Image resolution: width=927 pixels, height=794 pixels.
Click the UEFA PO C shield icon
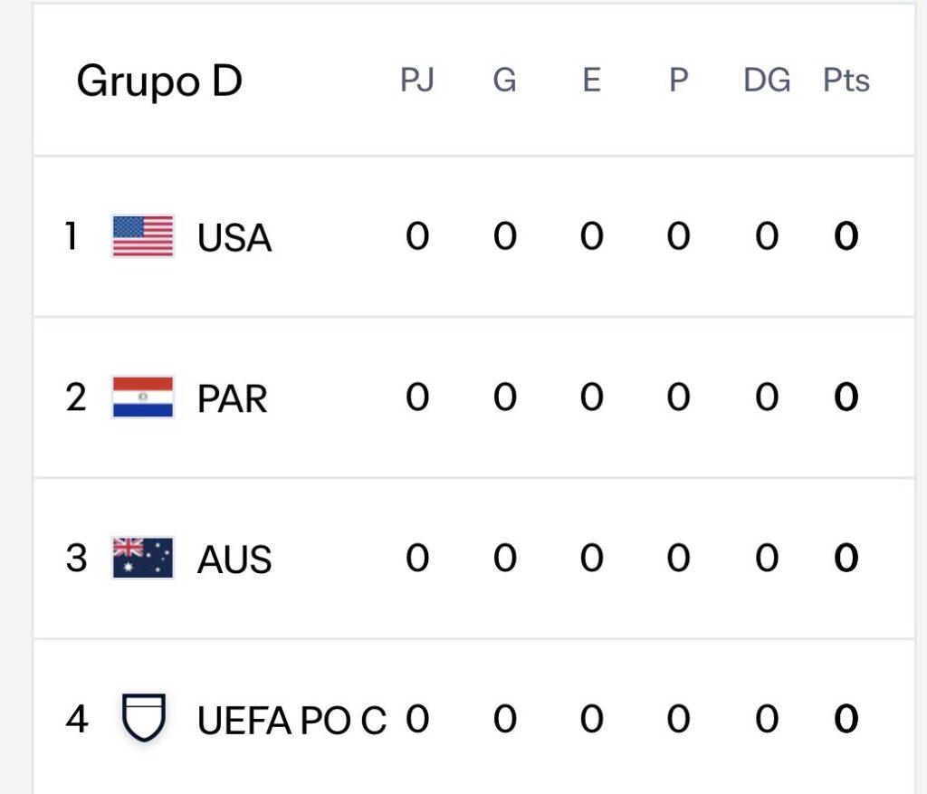[143, 718]
